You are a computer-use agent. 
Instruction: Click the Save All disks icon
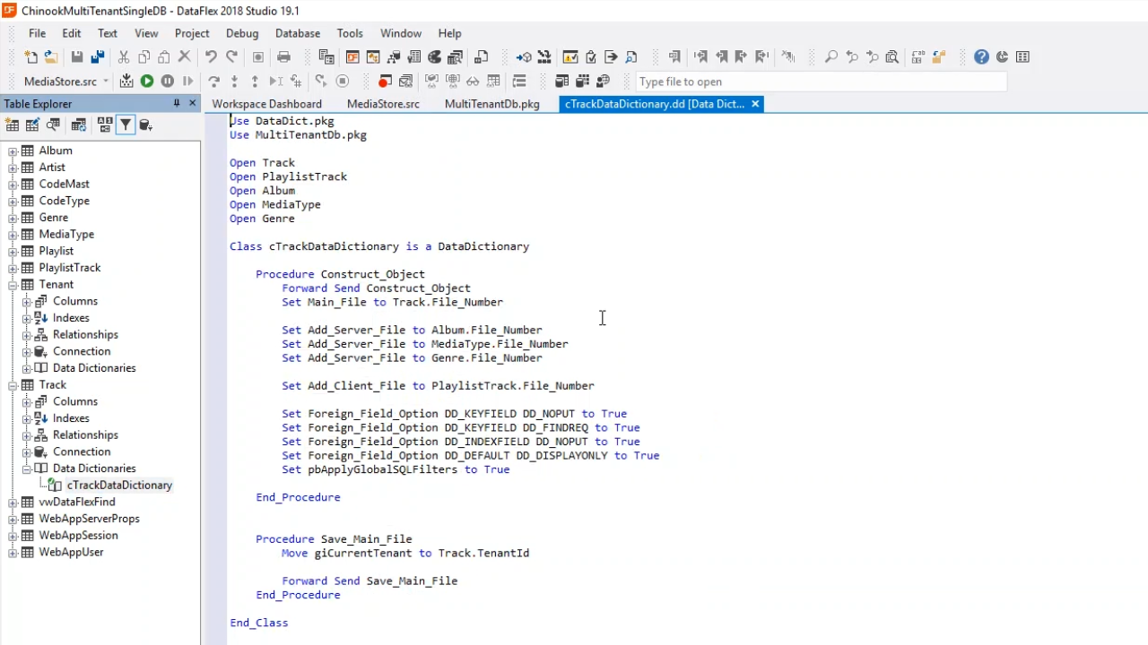(x=98, y=57)
